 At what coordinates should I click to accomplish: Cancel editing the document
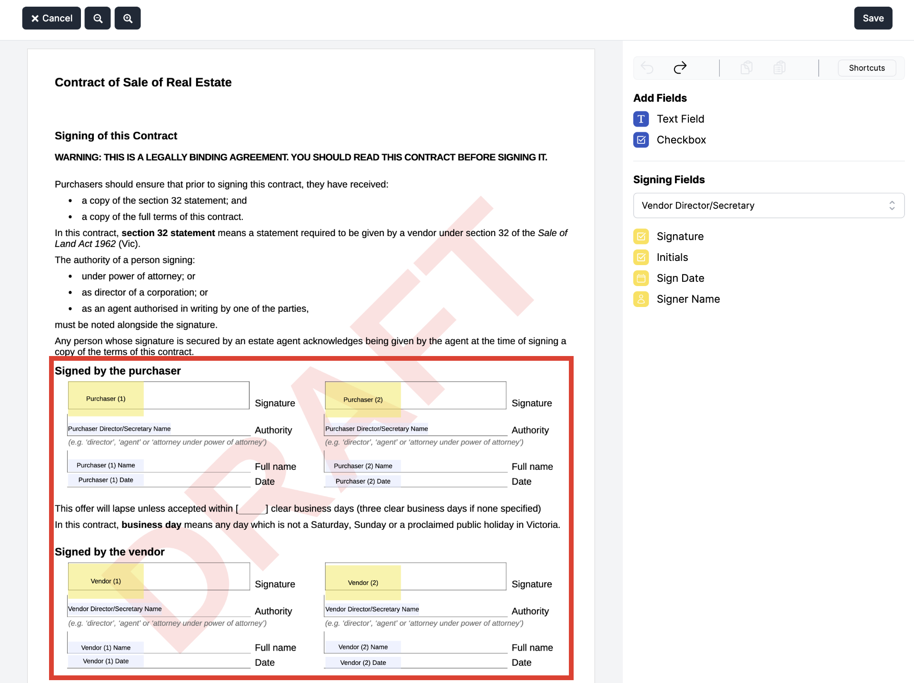[51, 18]
